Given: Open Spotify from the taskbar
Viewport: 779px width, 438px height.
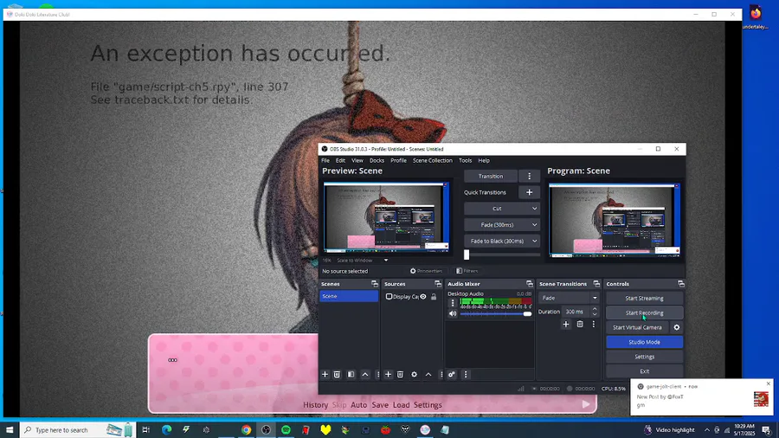Looking at the screenshot, I should pos(286,430).
